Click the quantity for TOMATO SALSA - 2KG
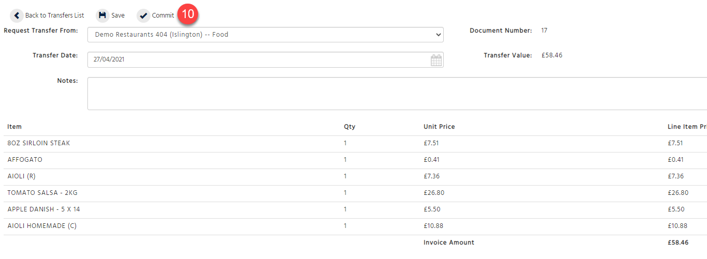This screenshot has height=259, width=707. [345, 193]
